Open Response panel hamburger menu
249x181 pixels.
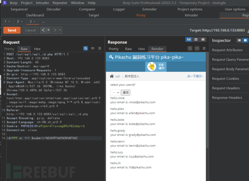click(x=204, y=48)
